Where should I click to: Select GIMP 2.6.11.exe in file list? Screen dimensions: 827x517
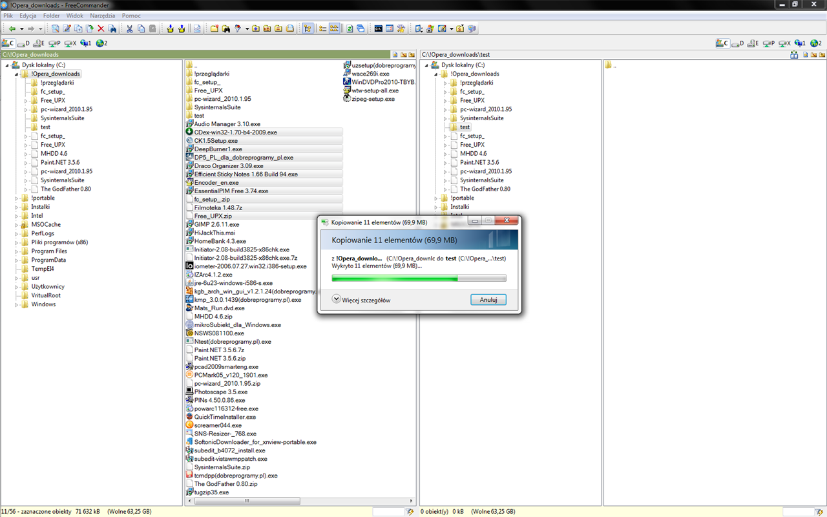tap(216, 224)
